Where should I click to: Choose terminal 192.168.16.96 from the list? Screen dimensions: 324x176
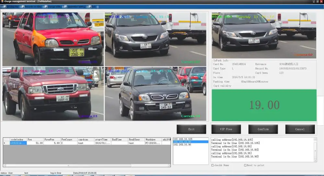[x=182, y=145]
